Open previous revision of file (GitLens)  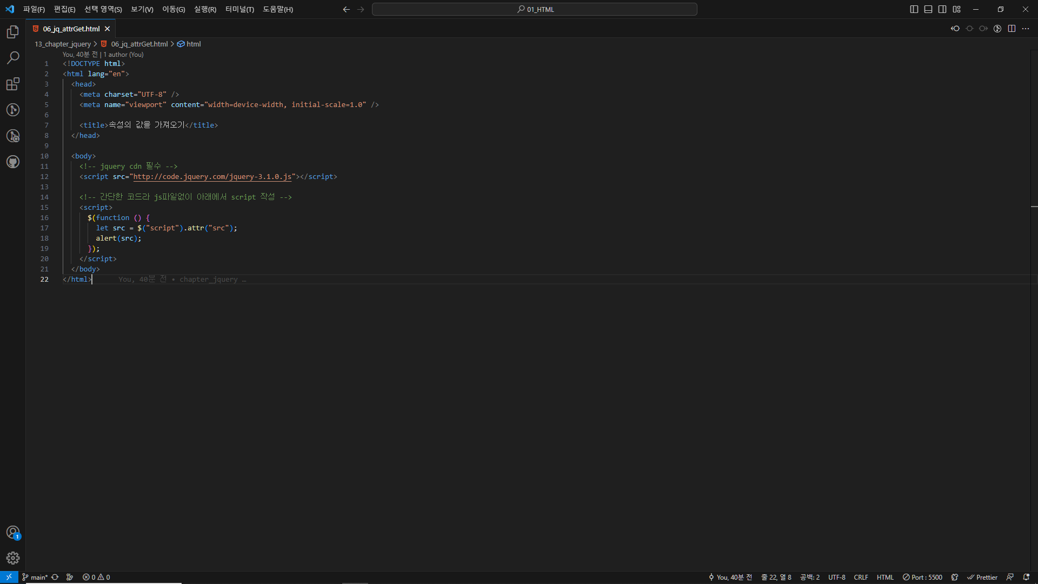[x=955, y=29]
